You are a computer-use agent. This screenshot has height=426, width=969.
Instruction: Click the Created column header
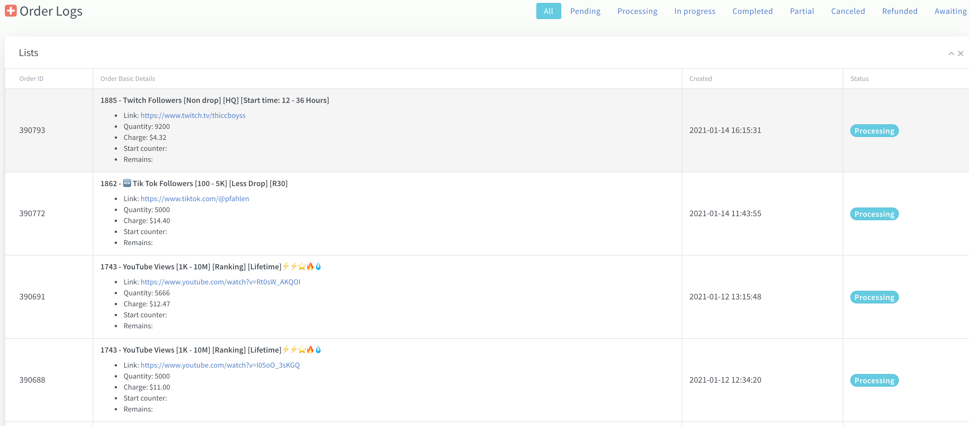pyautogui.click(x=700, y=78)
